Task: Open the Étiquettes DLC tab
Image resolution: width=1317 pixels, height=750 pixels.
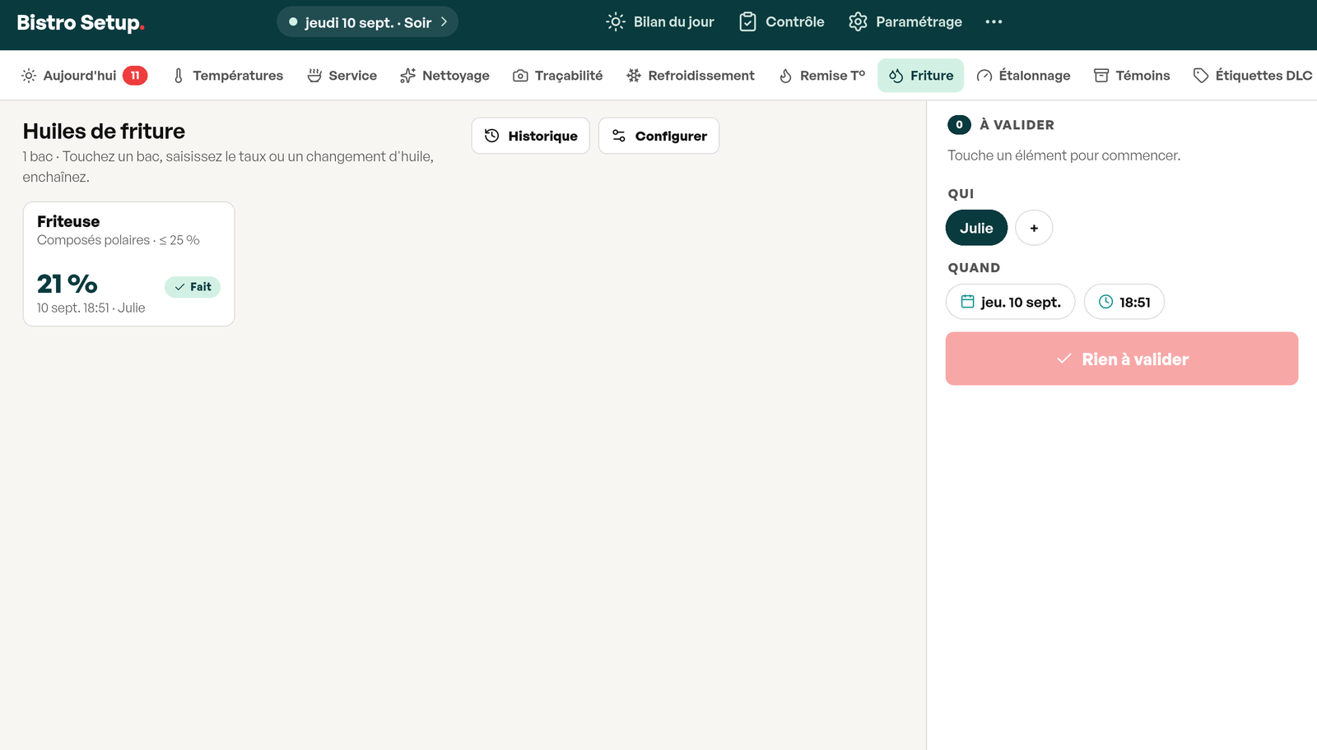Action: (1252, 76)
